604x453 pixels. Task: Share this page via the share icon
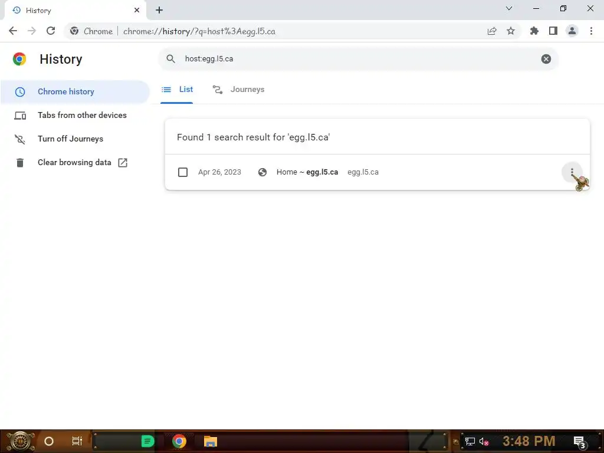click(x=492, y=31)
